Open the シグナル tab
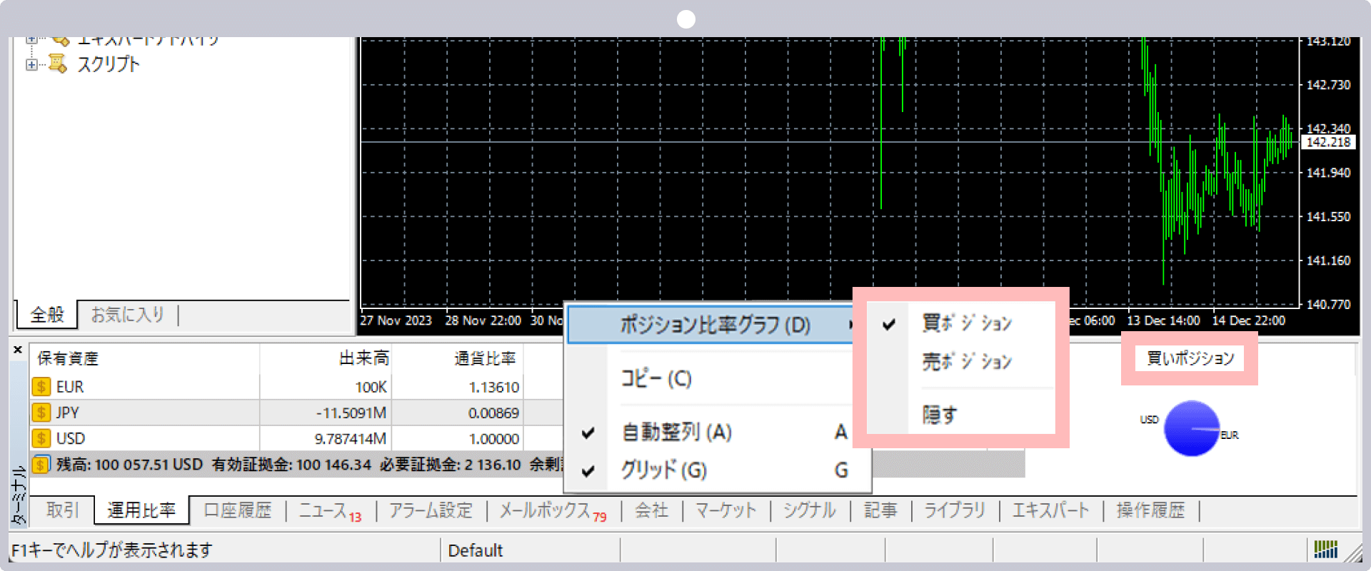This screenshot has height=571, width=1371. click(810, 510)
